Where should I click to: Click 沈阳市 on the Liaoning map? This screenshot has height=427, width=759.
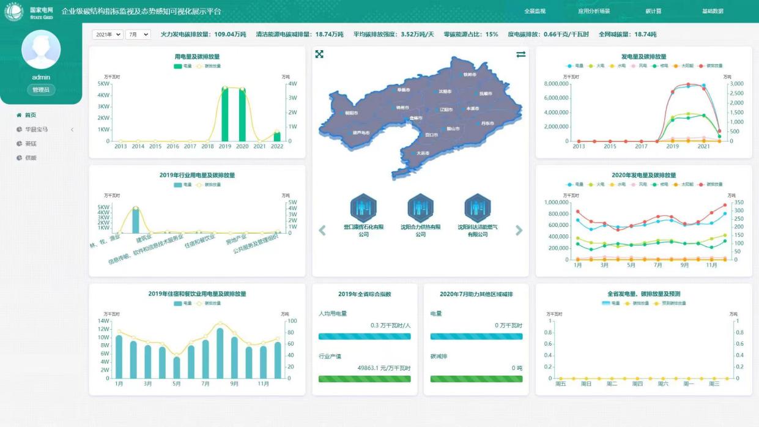tap(445, 91)
